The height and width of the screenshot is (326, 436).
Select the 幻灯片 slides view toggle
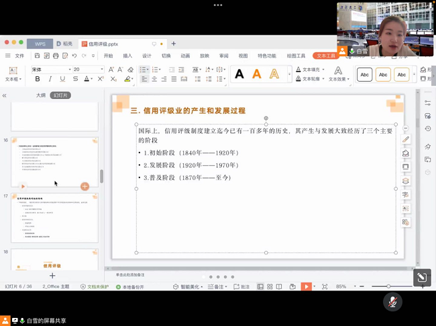tap(61, 96)
